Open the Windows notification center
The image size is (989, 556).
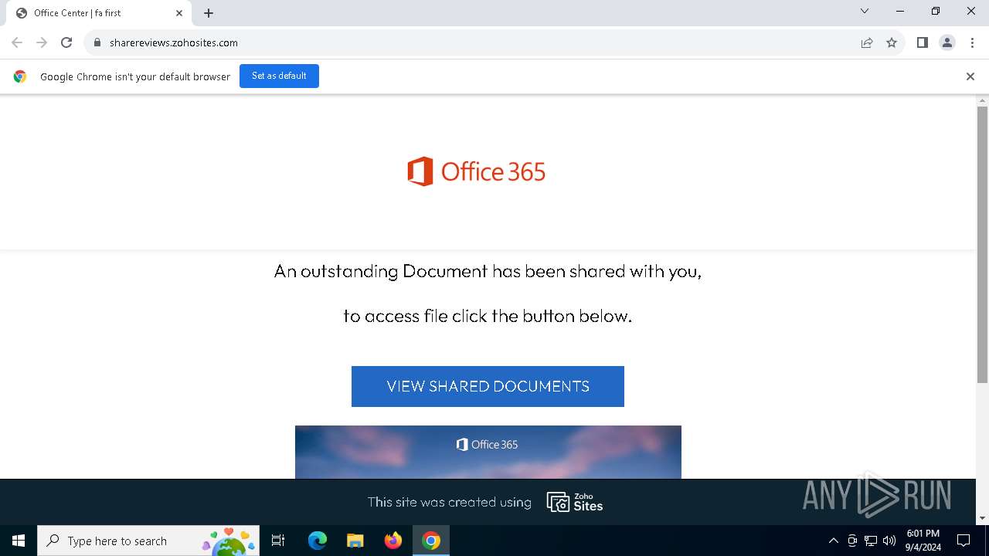click(x=964, y=541)
